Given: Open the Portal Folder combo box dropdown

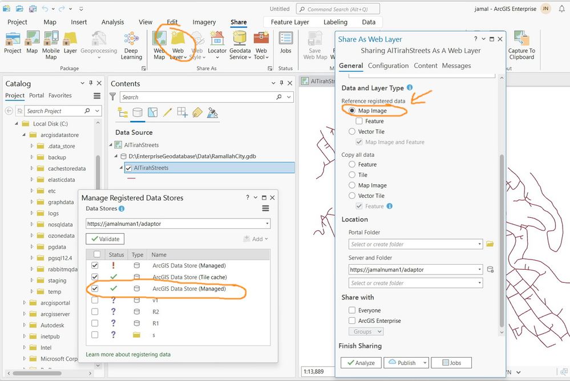Looking at the screenshot, I should [479, 244].
